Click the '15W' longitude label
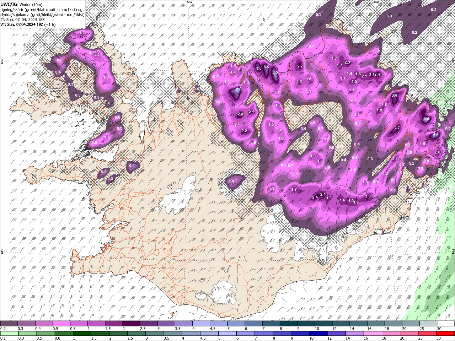The width and height of the screenshot is (455, 341). [376, 2]
